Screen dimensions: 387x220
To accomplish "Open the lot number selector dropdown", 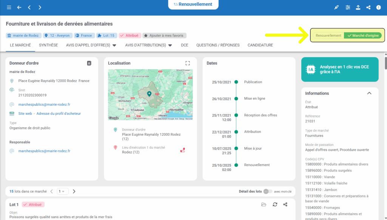I will point(63,191).
